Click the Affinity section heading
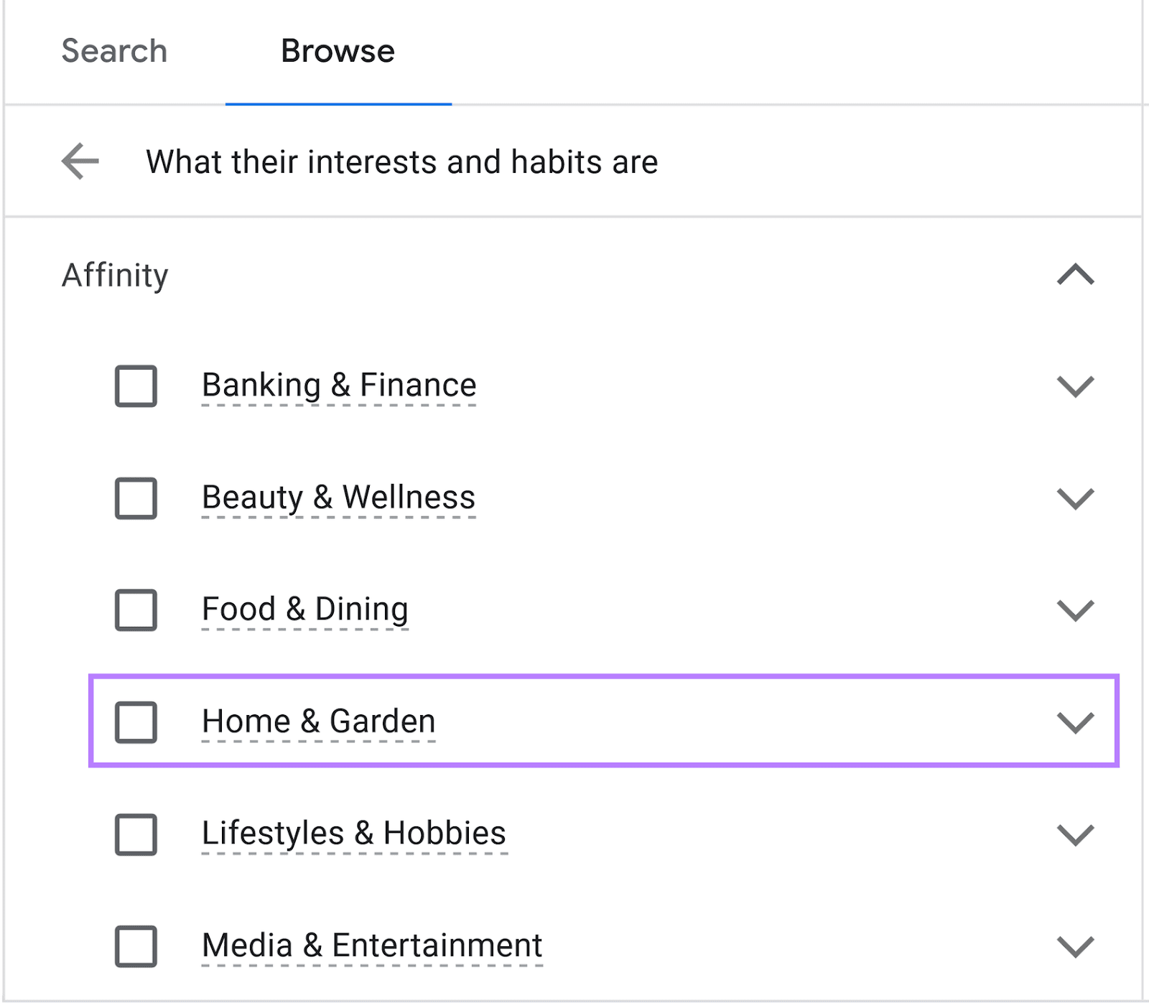 pos(115,275)
